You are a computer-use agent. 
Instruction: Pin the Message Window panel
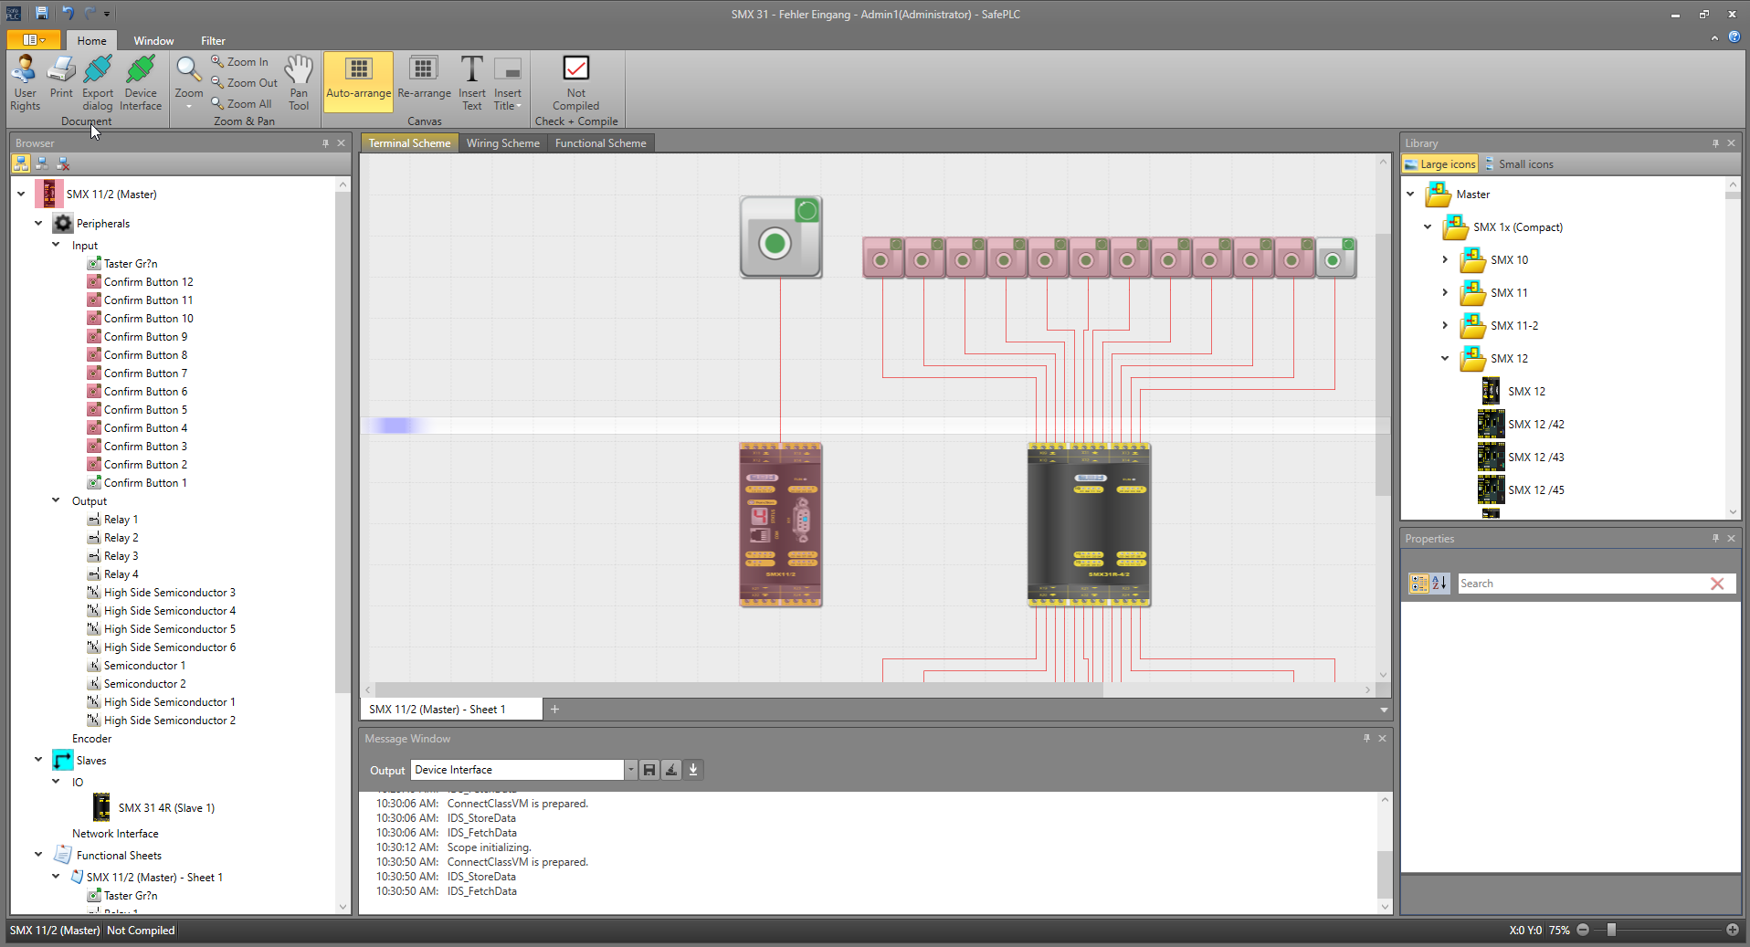tap(1366, 738)
